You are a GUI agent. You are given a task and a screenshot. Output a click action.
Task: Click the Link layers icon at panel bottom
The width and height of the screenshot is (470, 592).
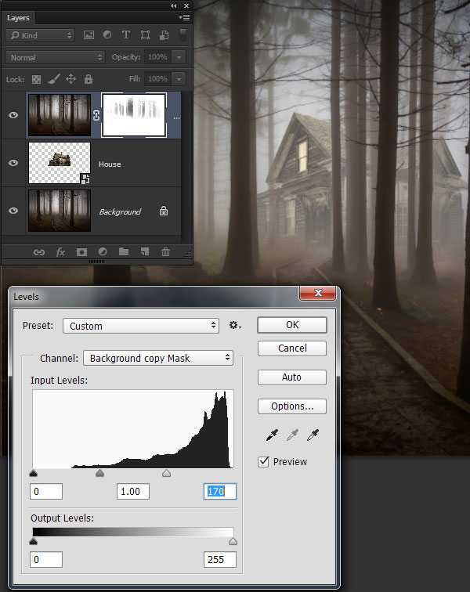(x=39, y=252)
